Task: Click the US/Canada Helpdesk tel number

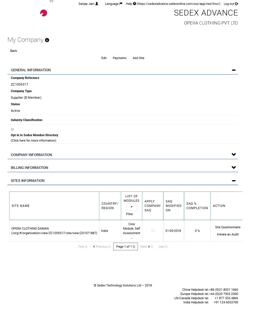Action: pos(226,298)
